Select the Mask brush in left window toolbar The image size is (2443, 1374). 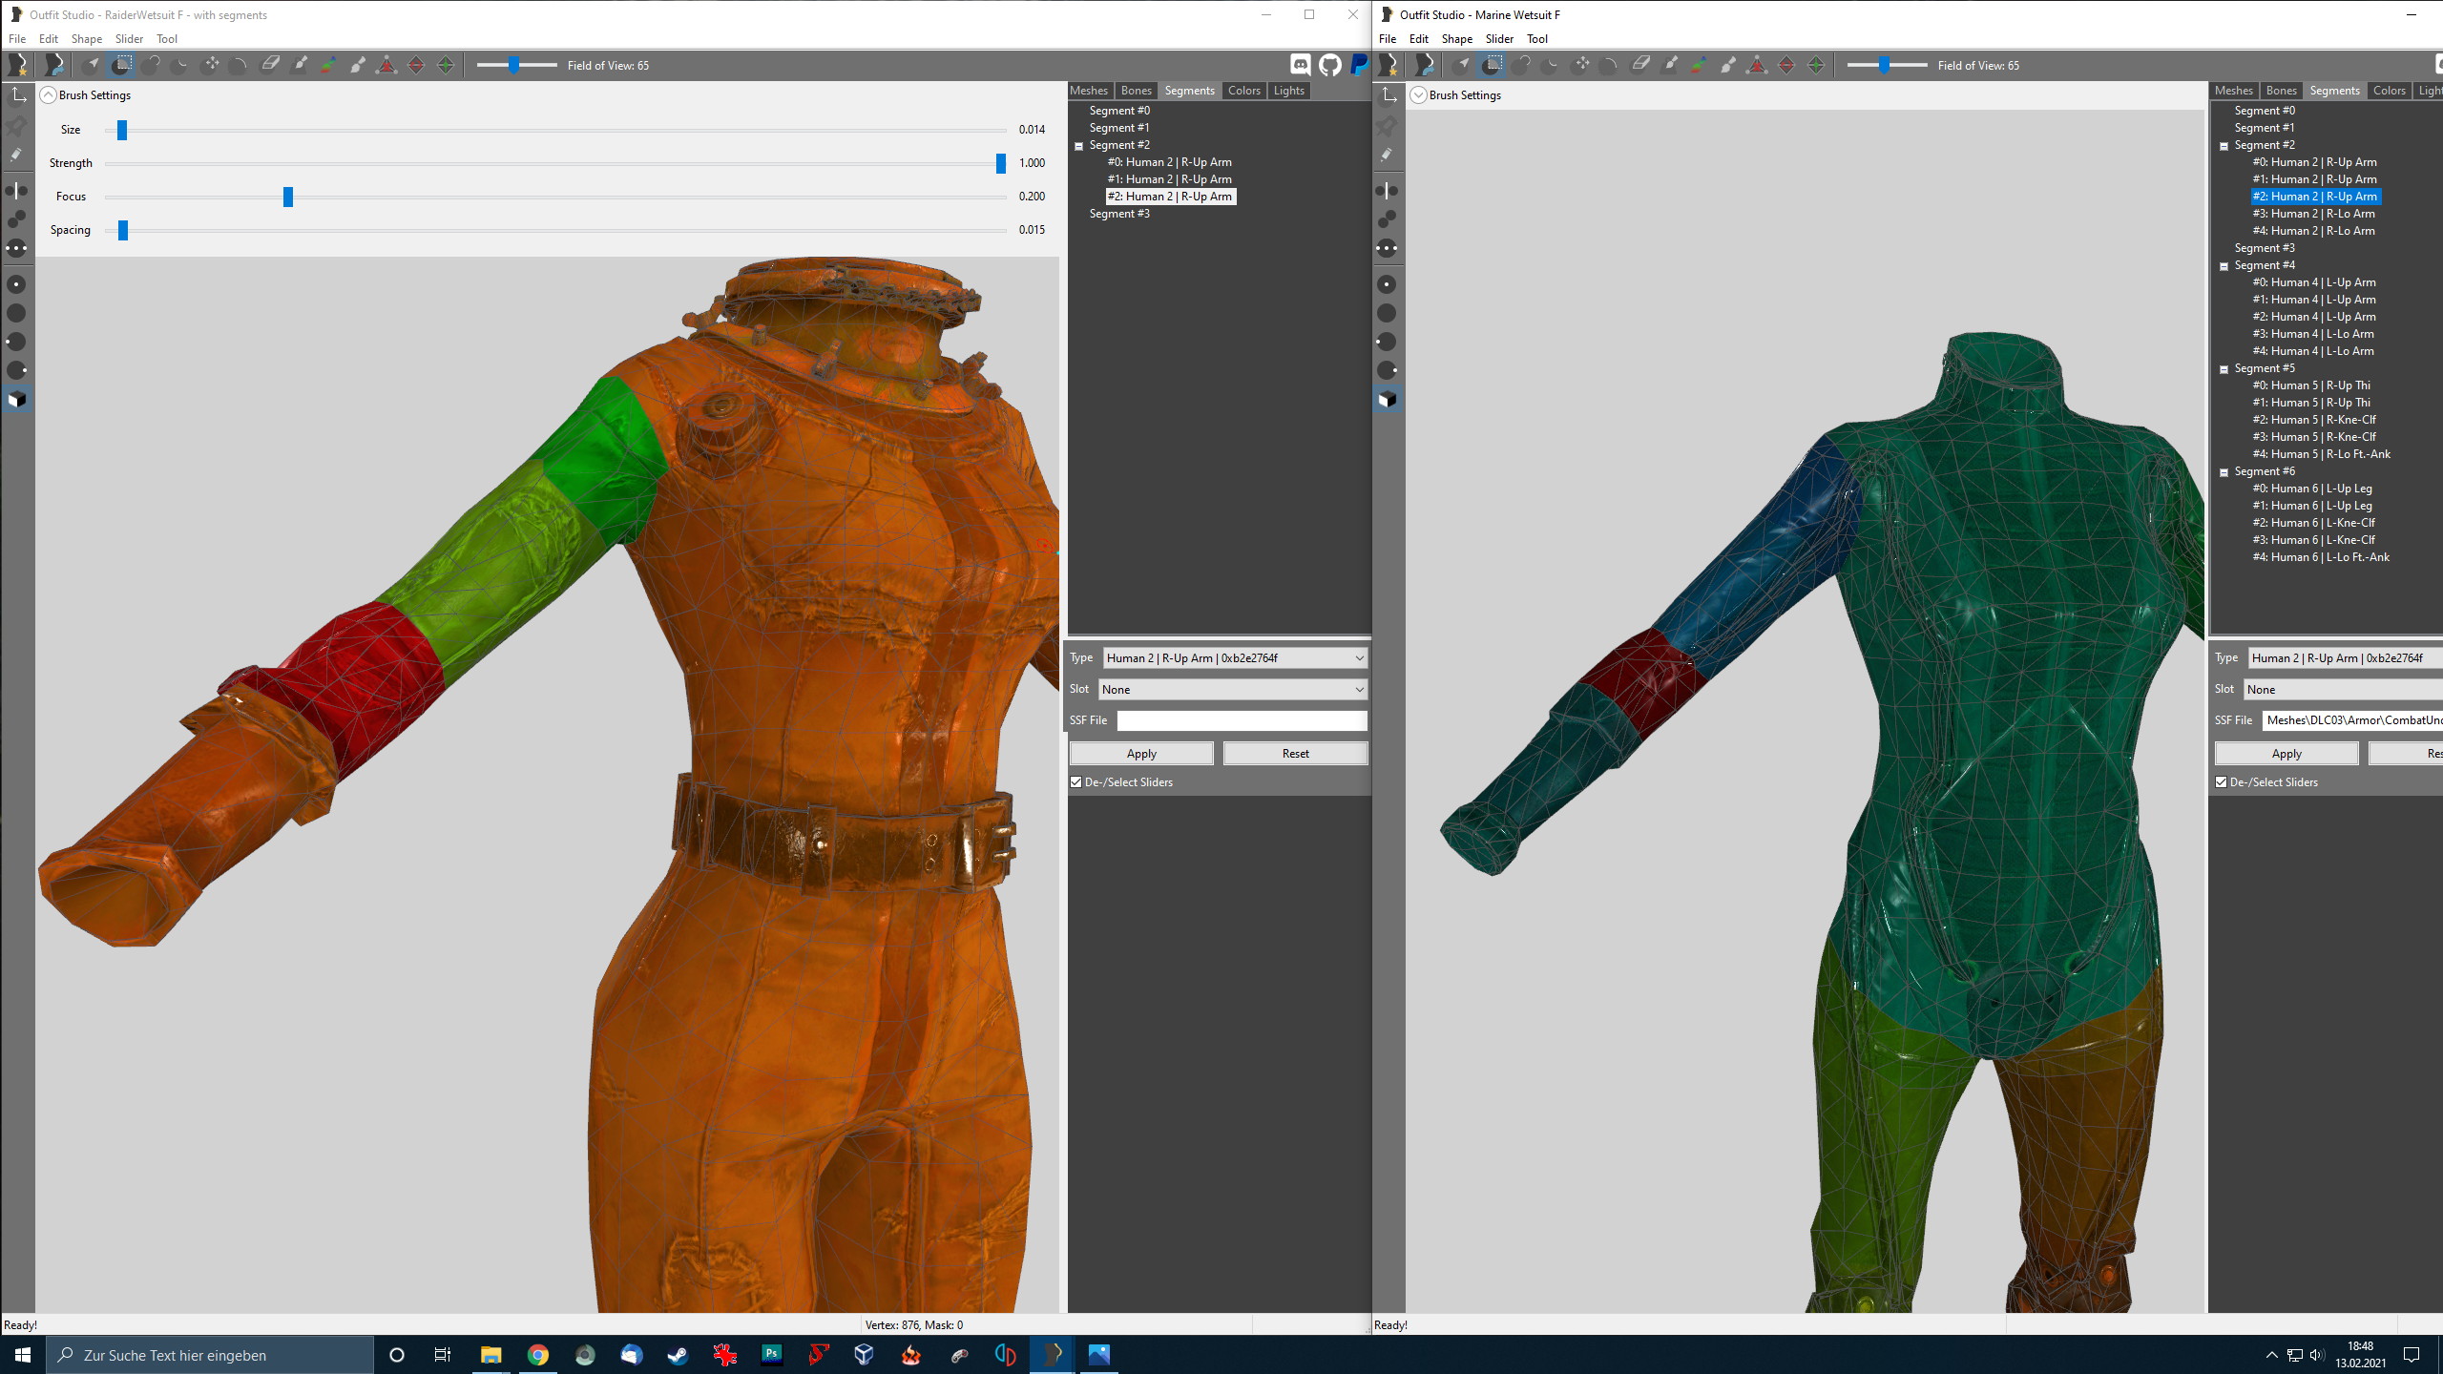(x=121, y=65)
